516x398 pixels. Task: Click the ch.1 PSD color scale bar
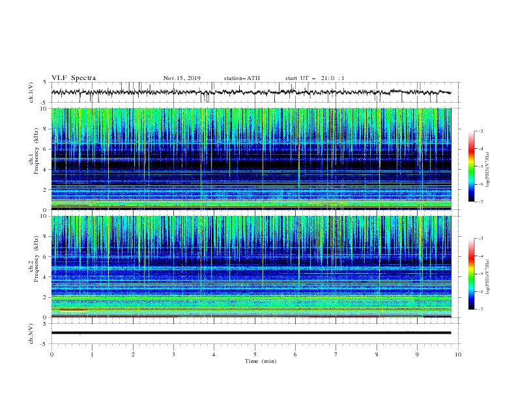[471, 166]
